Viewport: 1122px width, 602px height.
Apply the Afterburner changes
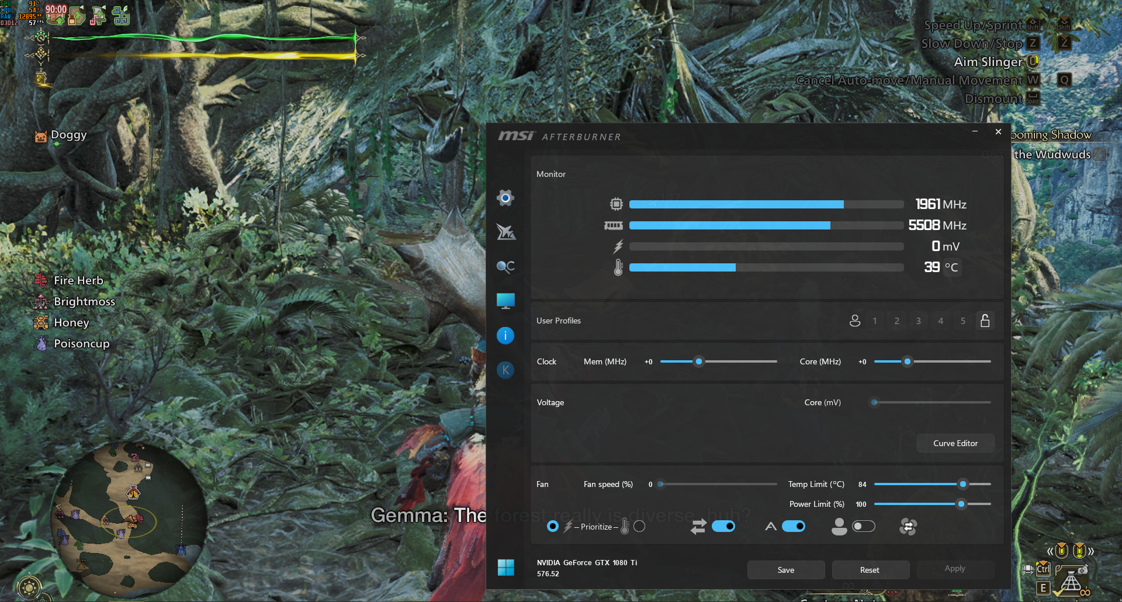tap(955, 569)
